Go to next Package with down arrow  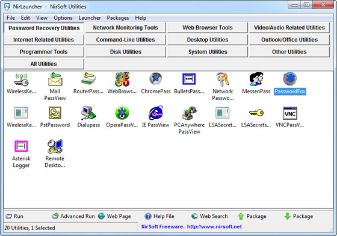pos(298,216)
